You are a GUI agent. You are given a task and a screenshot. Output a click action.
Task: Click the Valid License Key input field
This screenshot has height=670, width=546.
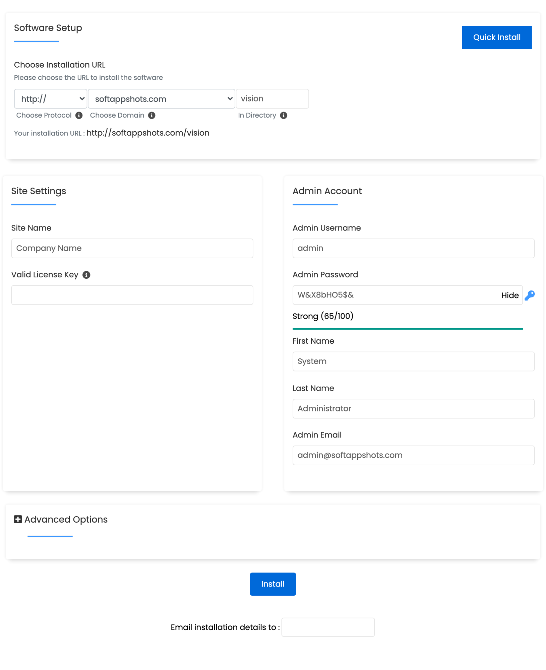[132, 295]
